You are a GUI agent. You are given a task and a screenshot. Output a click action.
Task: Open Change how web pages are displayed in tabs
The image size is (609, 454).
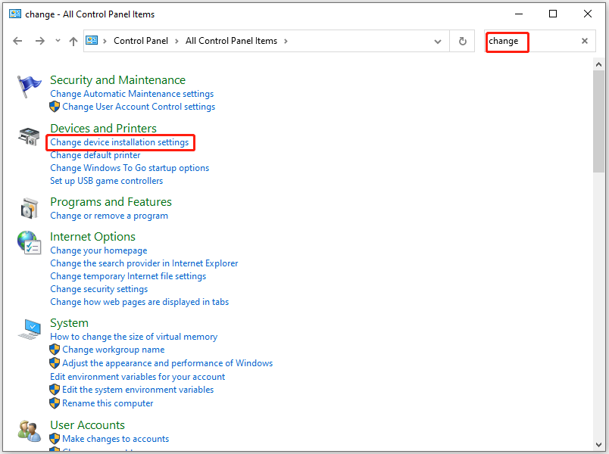(139, 302)
